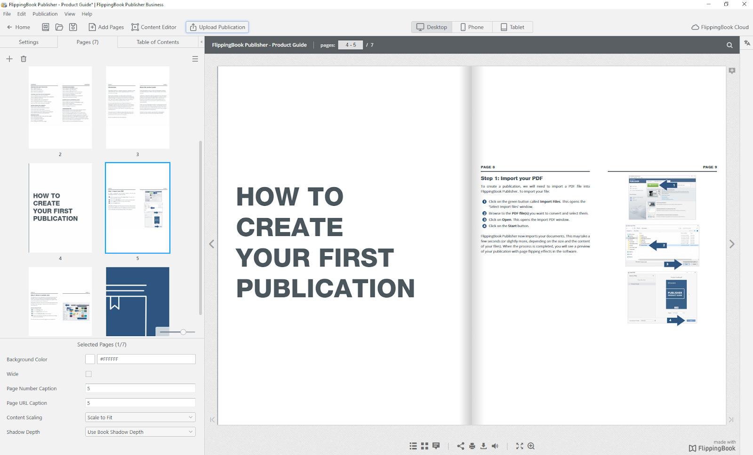Select page 5 thumbnail
Image resolution: width=753 pixels, height=455 pixels.
coord(137,208)
